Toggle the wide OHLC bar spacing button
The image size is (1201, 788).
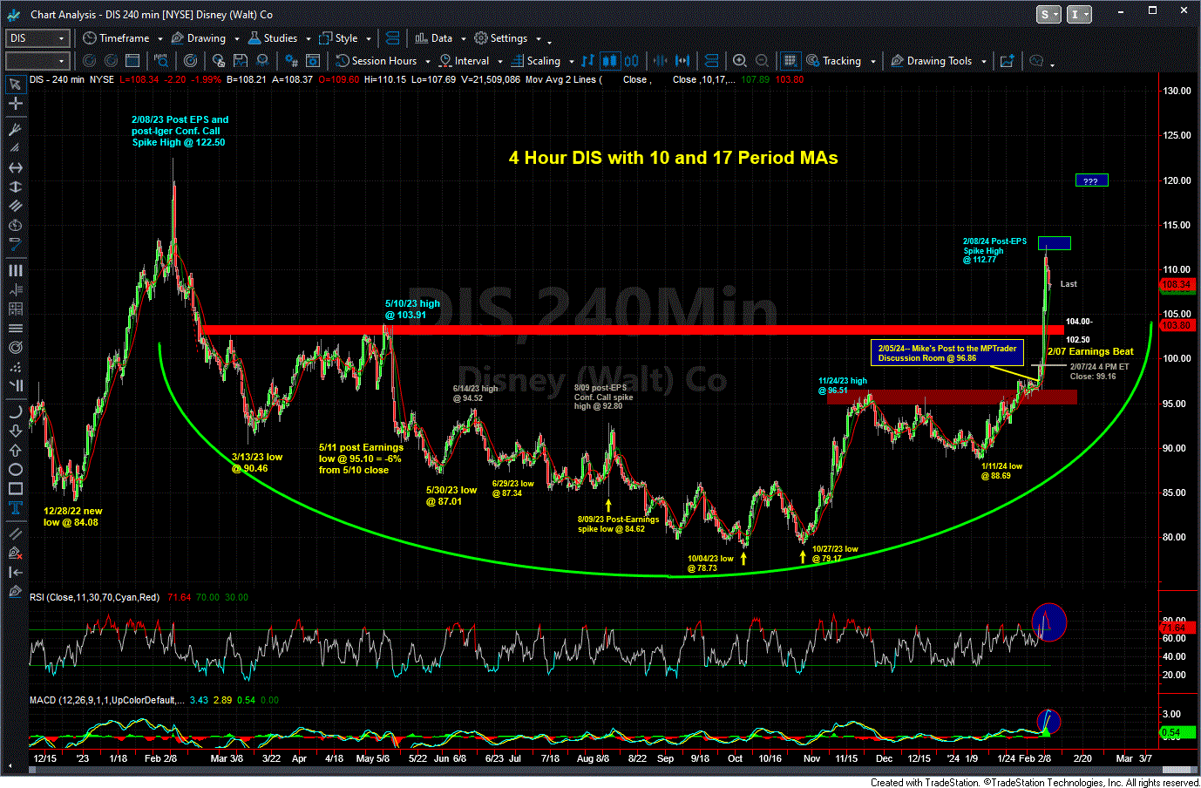tap(682, 61)
